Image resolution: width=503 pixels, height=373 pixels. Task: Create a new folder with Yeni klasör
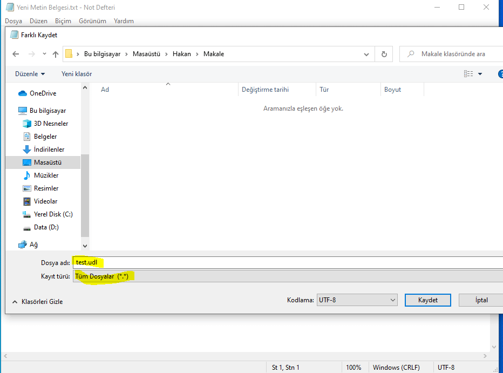point(77,74)
